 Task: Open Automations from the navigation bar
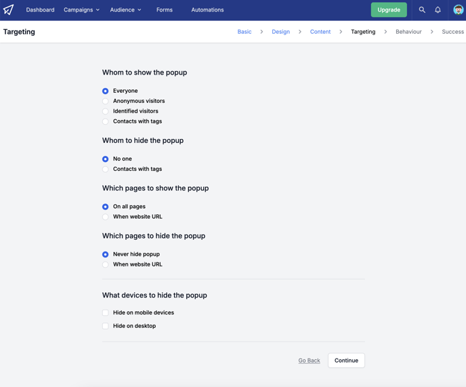(x=207, y=9)
